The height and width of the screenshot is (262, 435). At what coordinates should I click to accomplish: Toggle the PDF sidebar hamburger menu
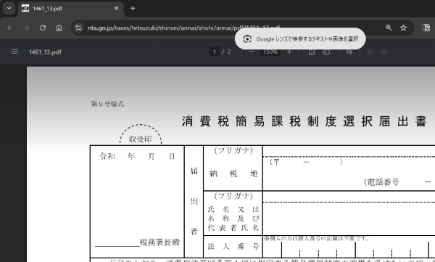14,52
